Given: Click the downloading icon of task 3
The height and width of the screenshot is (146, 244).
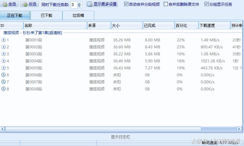Looking at the screenshot, I should pyautogui.click(x=4, y=54).
